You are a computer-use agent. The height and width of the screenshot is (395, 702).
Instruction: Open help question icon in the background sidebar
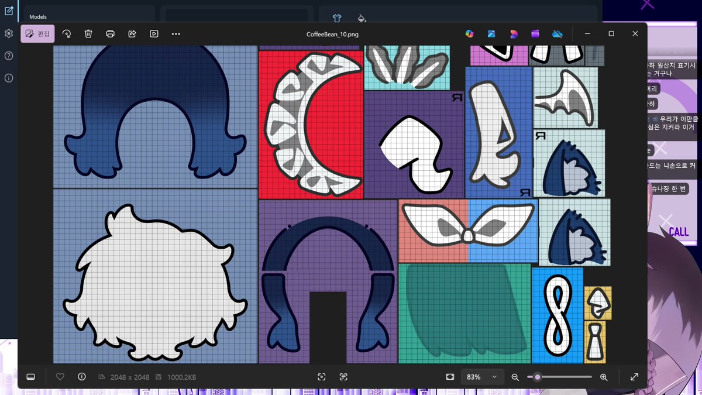pyautogui.click(x=8, y=56)
